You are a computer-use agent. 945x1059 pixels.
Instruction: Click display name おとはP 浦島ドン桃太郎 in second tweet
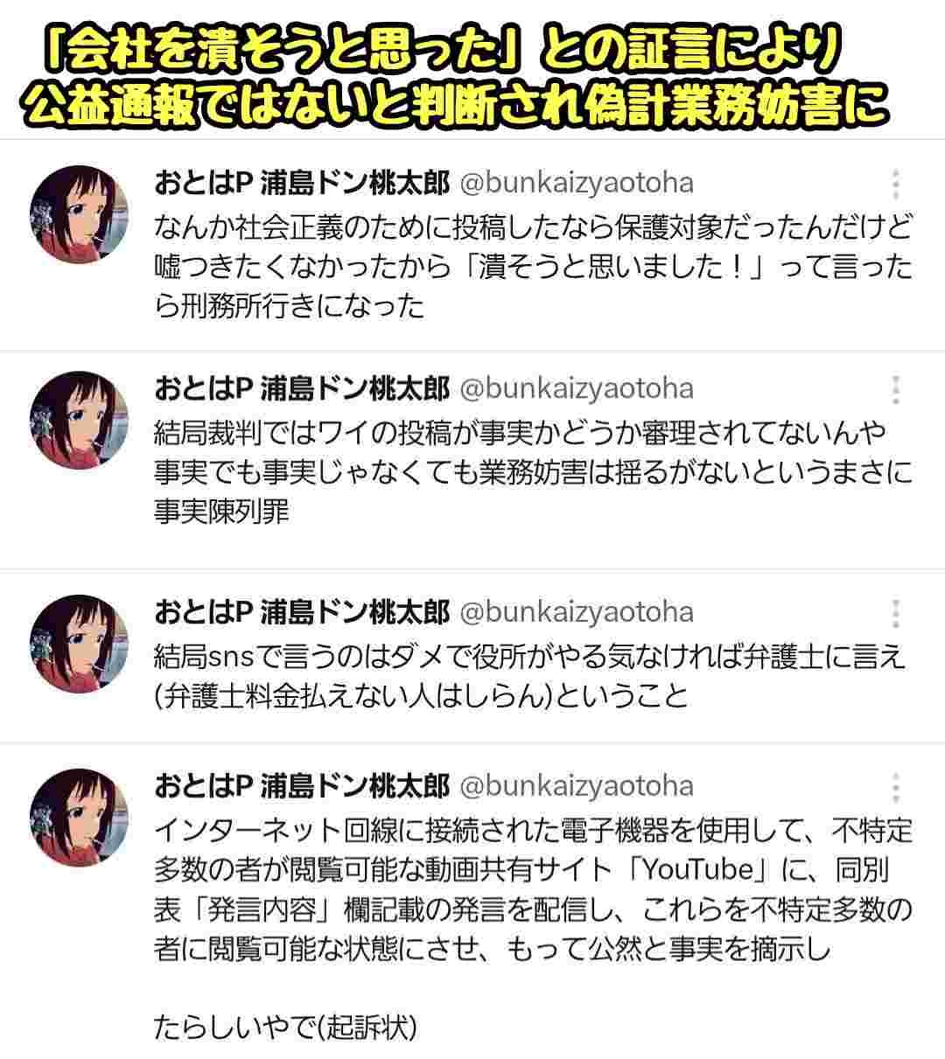(302, 388)
